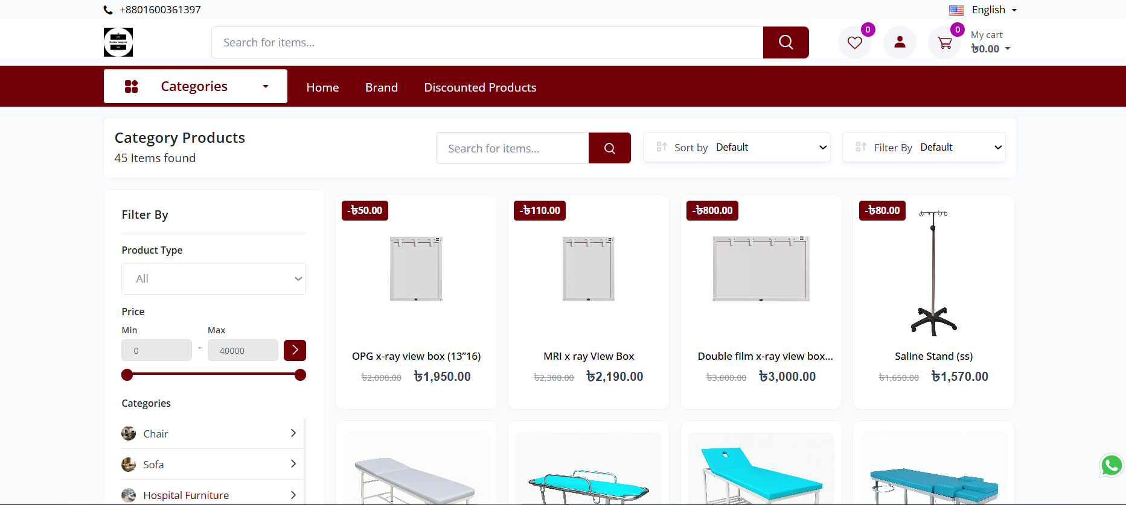Open Discounted Products page

point(480,87)
